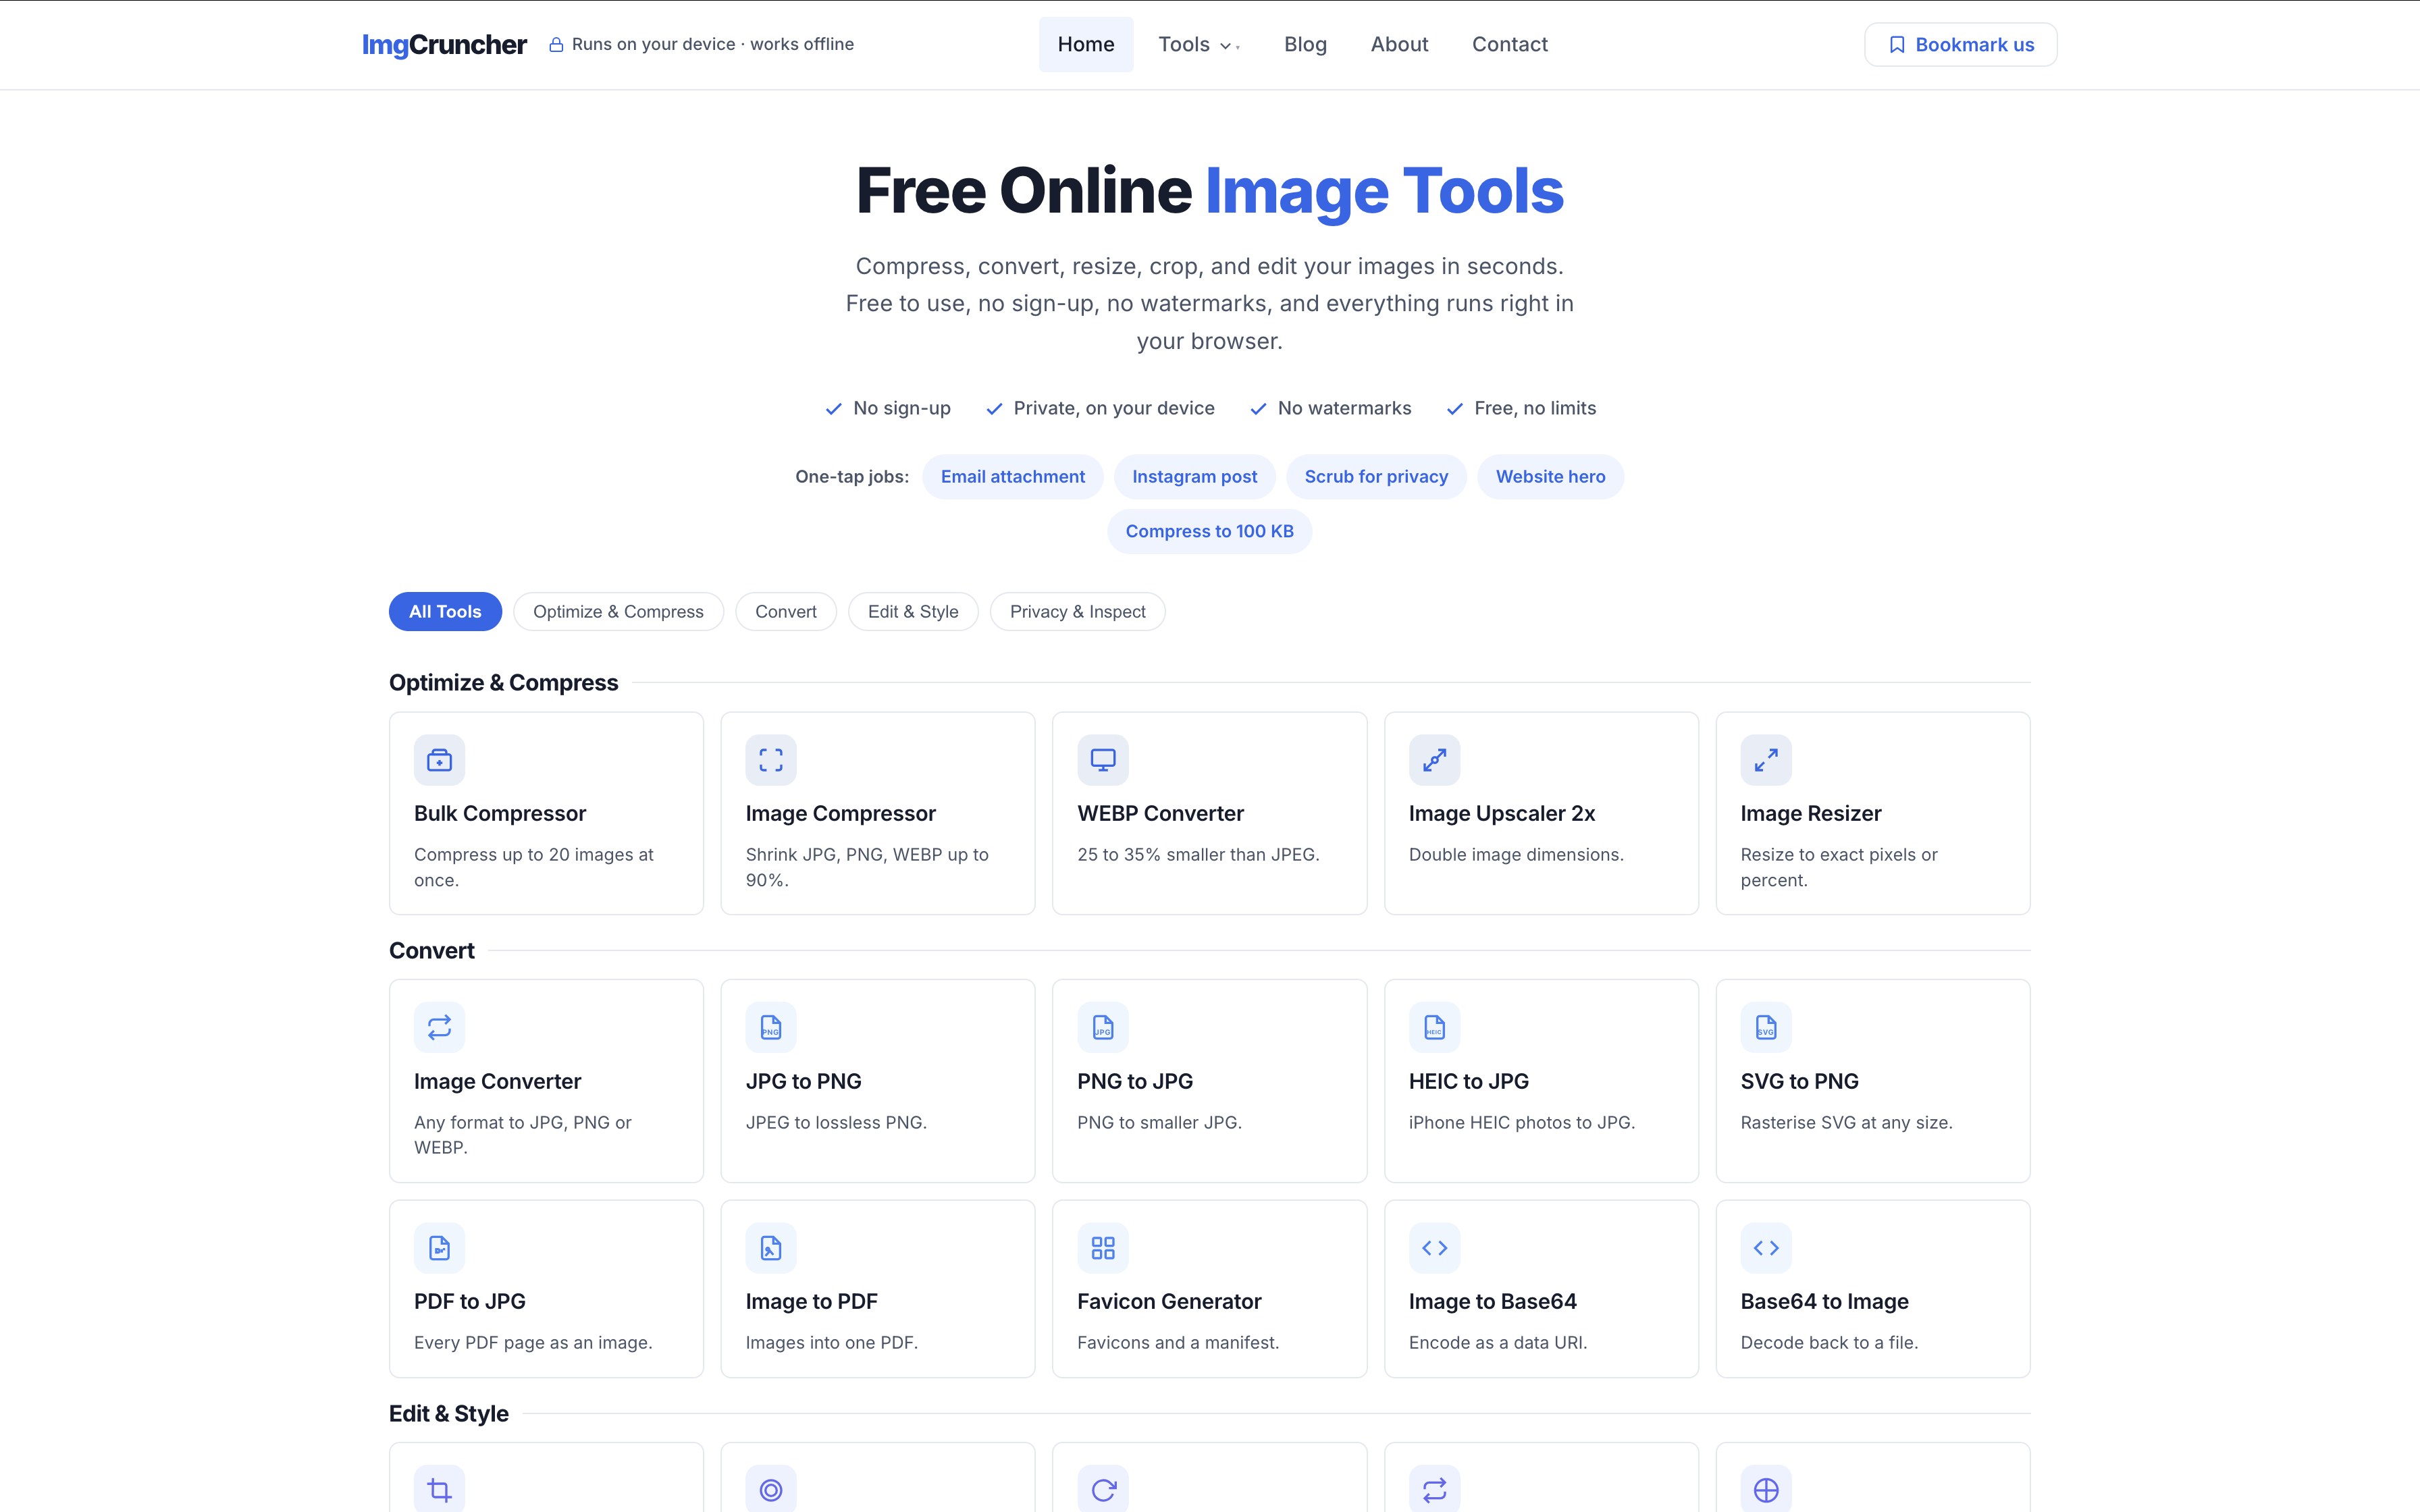Run the Scrub for privacy job
2420x1512 pixels.
tap(1376, 477)
